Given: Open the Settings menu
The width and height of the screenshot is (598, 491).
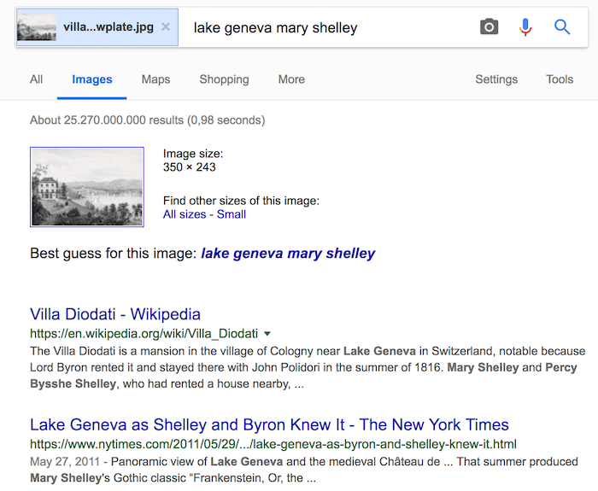Looking at the screenshot, I should [x=496, y=79].
